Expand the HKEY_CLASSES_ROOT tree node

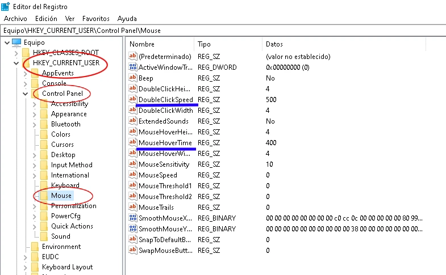[x=15, y=53]
